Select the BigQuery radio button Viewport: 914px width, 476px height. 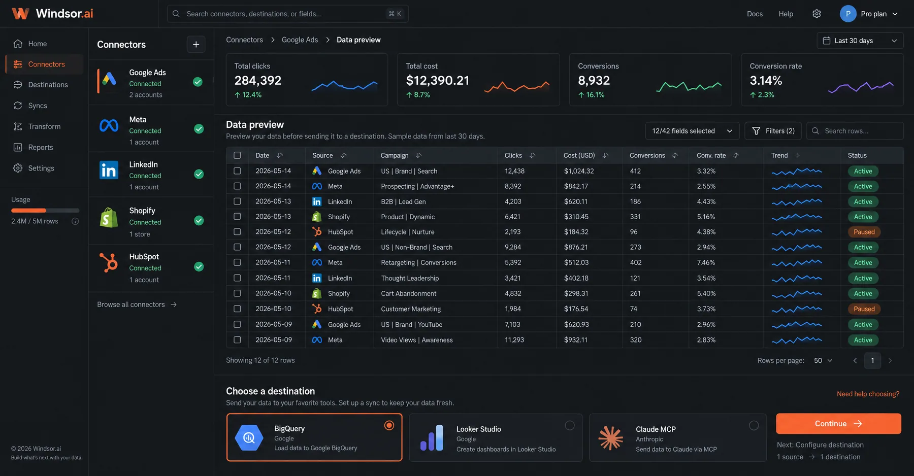coord(389,425)
